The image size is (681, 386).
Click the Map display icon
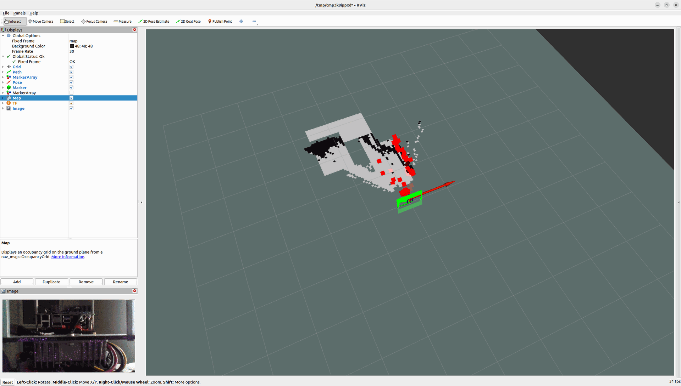point(9,98)
